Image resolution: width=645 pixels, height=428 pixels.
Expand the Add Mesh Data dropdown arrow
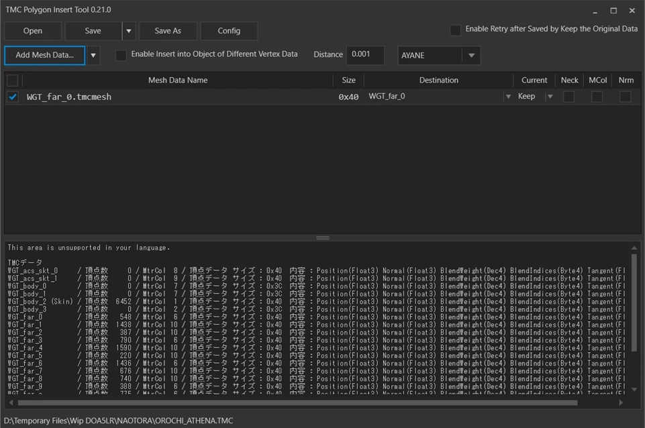93,56
